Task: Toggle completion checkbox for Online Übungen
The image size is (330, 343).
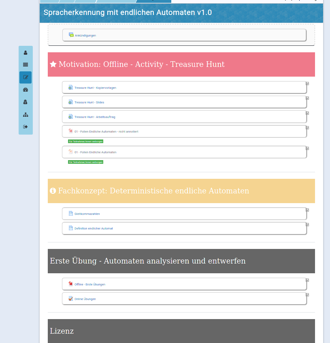Action: pyautogui.click(x=307, y=295)
